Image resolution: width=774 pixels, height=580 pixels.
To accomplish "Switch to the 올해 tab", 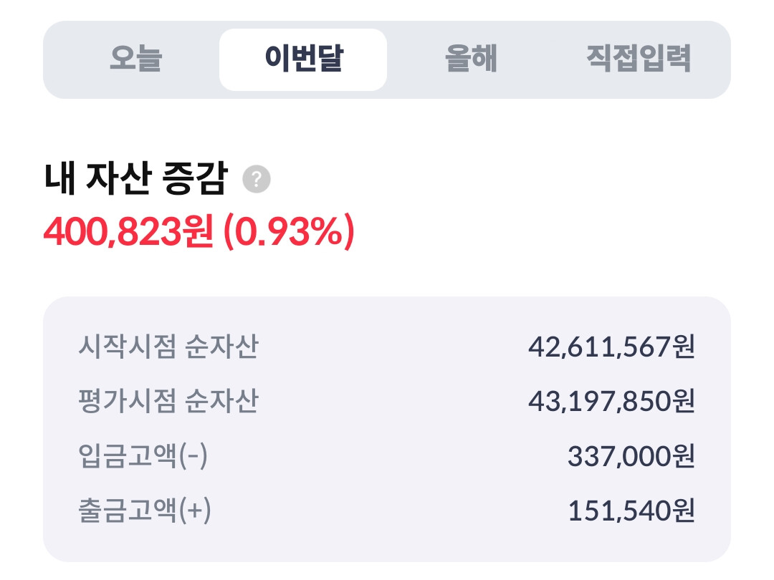I will tap(471, 58).
